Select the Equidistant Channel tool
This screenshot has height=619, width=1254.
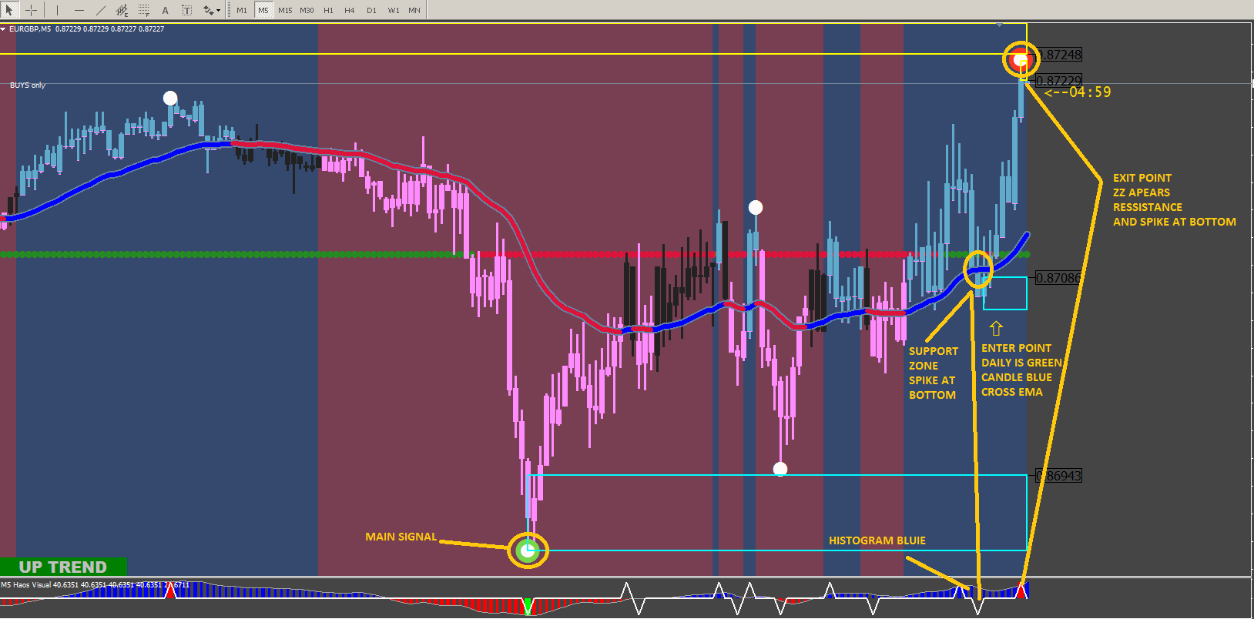click(122, 10)
